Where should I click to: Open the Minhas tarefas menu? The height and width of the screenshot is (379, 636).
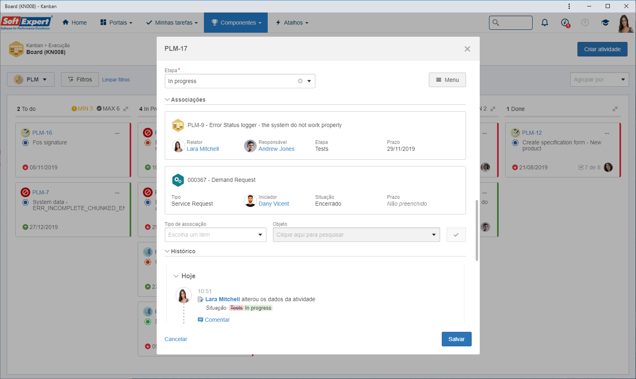pos(172,23)
